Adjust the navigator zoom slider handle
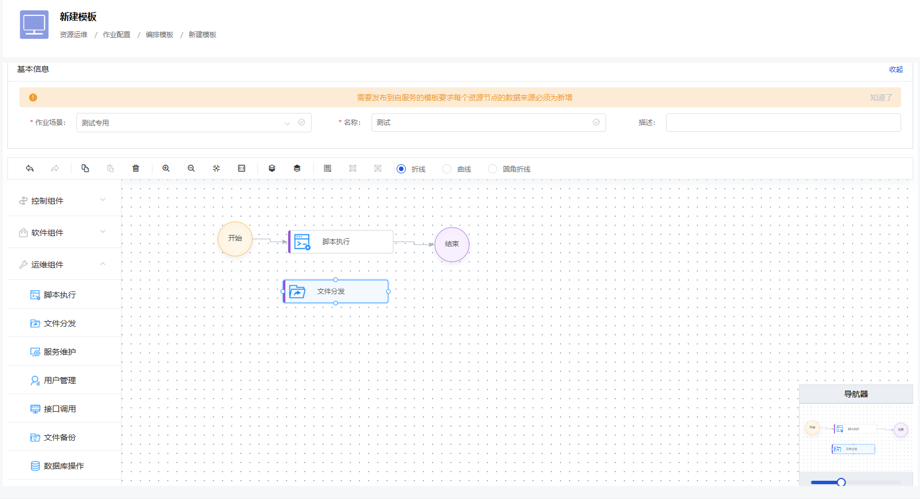 841,482
